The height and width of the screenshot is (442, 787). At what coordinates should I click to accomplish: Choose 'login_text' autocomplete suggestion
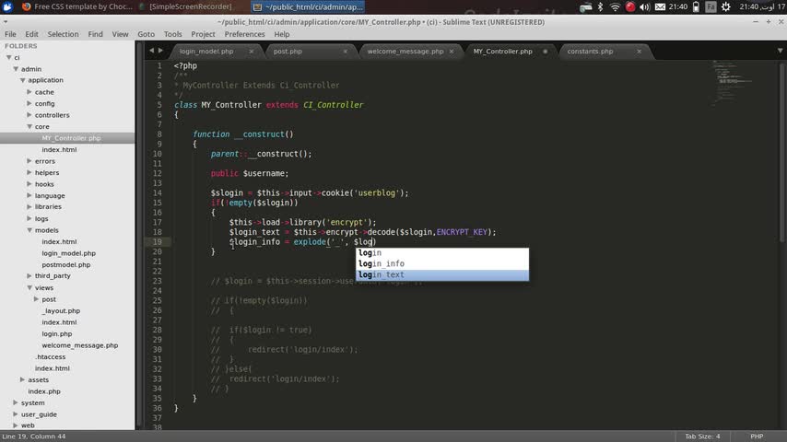point(442,275)
